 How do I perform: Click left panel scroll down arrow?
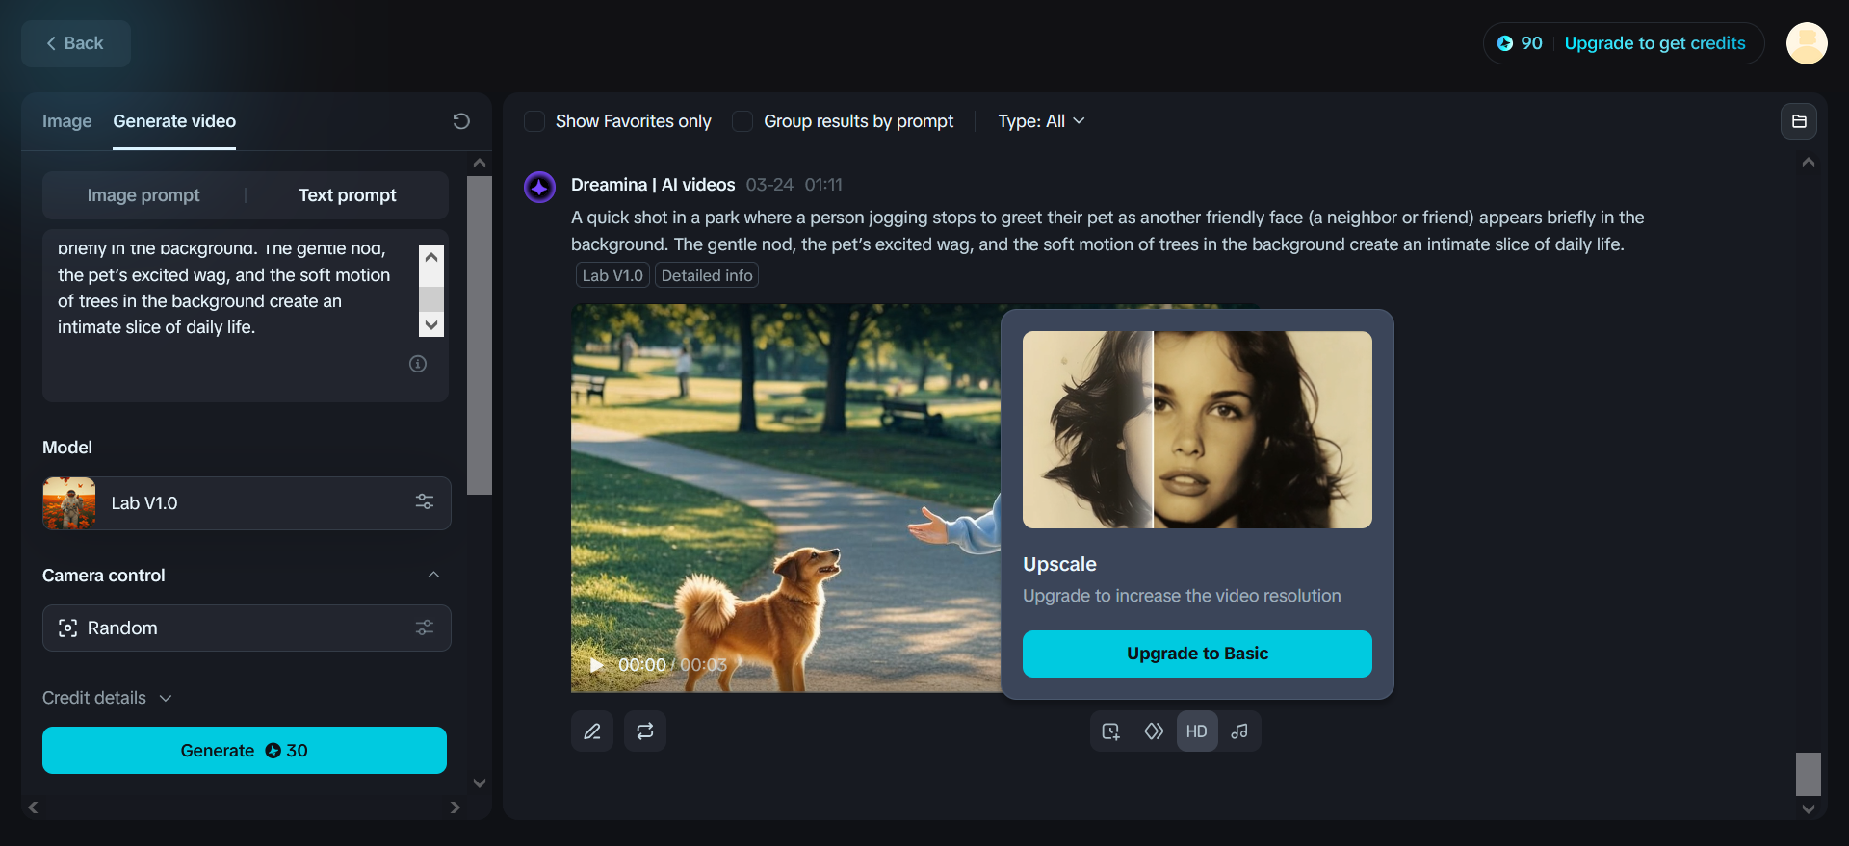click(480, 783)
